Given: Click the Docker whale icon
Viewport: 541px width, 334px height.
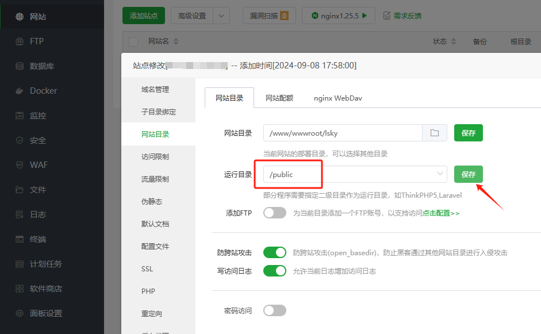Looking at the screenshot, I should click(x=20, y=91).
